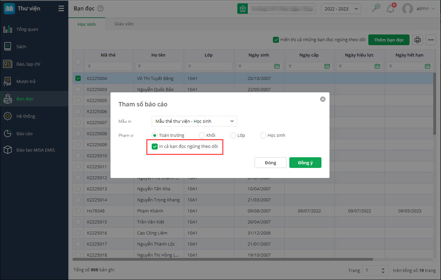Open the Hệ thống gear icon
This screenshot has width=441, height=280.
[8, 116]
